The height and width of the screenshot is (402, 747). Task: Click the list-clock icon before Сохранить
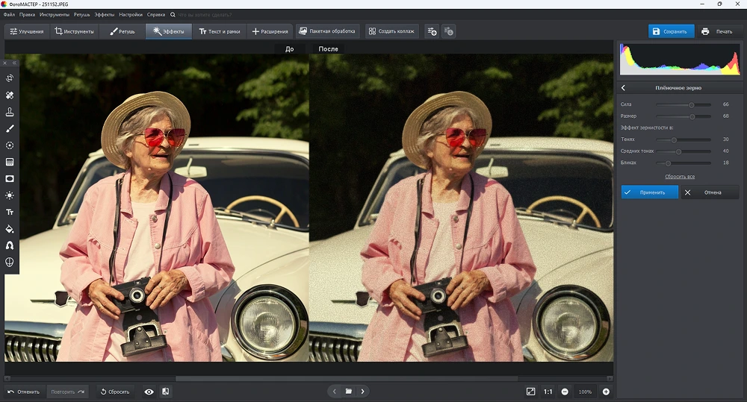click(448, 31)
